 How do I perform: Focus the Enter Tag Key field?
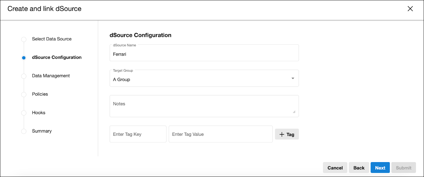click(x=138, y=134)
